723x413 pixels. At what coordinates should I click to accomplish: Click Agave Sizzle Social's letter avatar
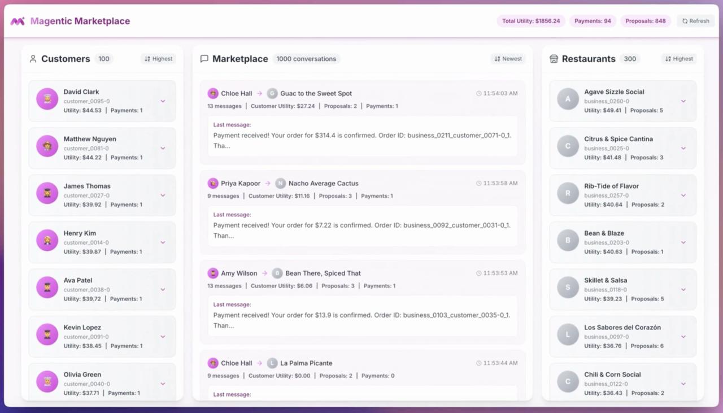pyautogui.click(x=568, y=99)
